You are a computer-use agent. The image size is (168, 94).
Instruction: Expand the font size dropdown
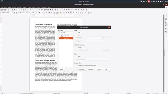coord(37,13)
